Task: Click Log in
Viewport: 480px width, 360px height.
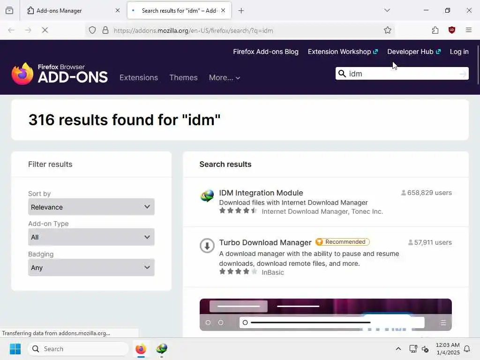Action: (459, 52)
